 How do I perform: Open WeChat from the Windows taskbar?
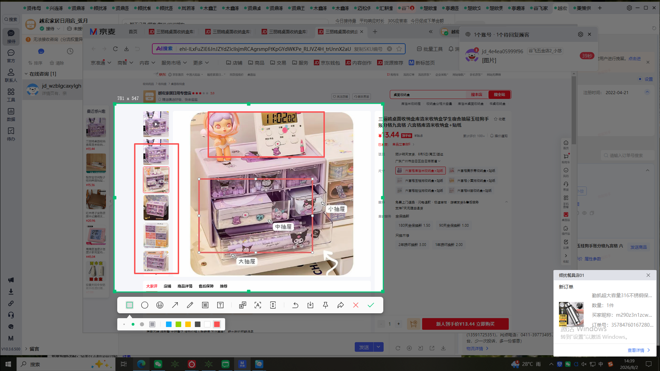point(158,364)
